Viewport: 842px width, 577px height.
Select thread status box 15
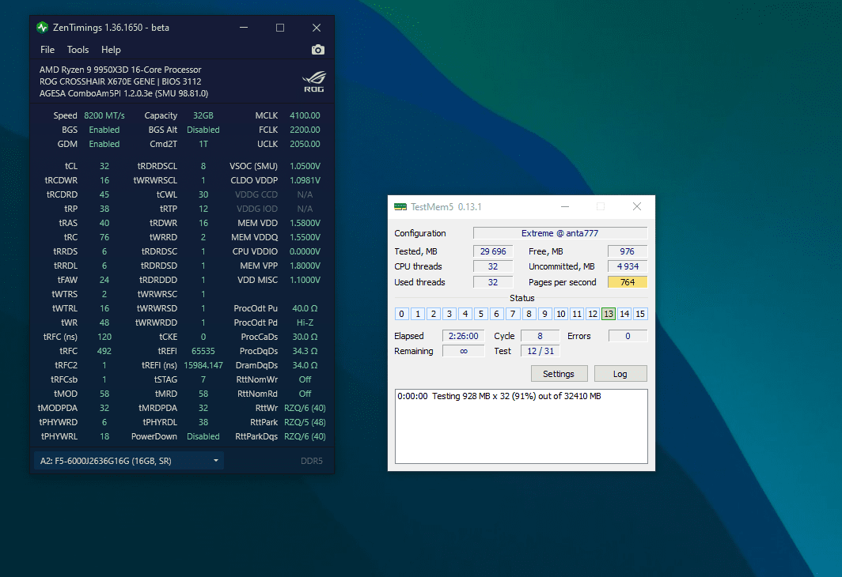point(640,314)
